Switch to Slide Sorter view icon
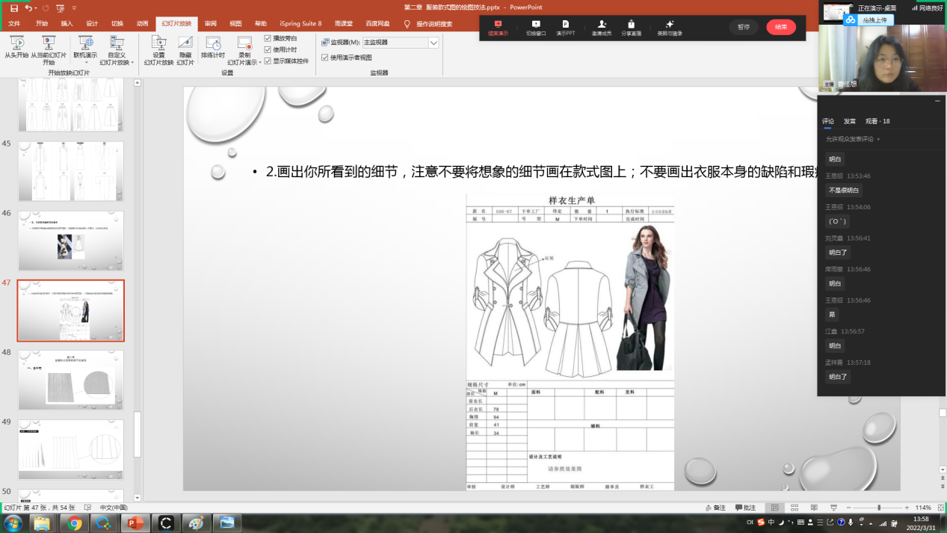 [794, 508]
